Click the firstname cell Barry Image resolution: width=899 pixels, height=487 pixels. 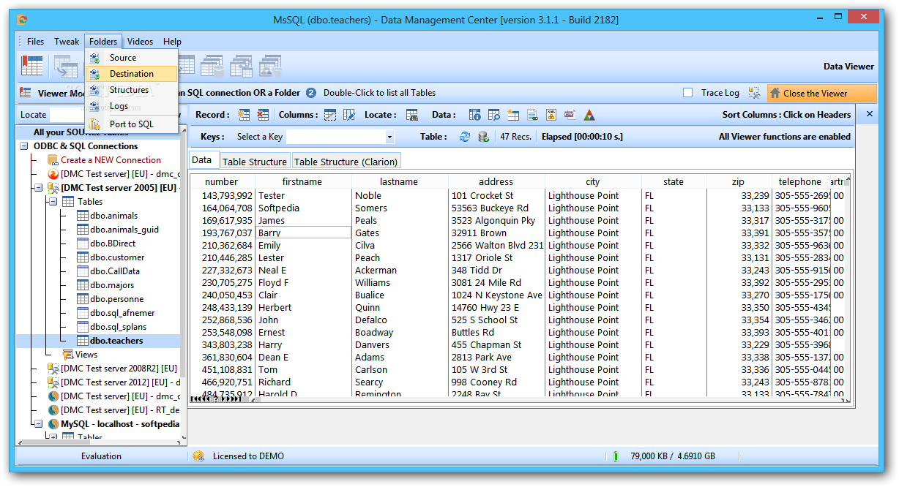click(x=302, y=233)
